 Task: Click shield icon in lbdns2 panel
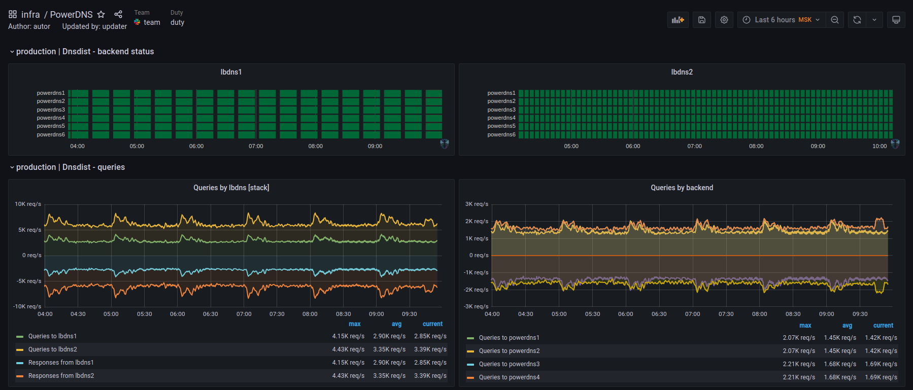895,144
